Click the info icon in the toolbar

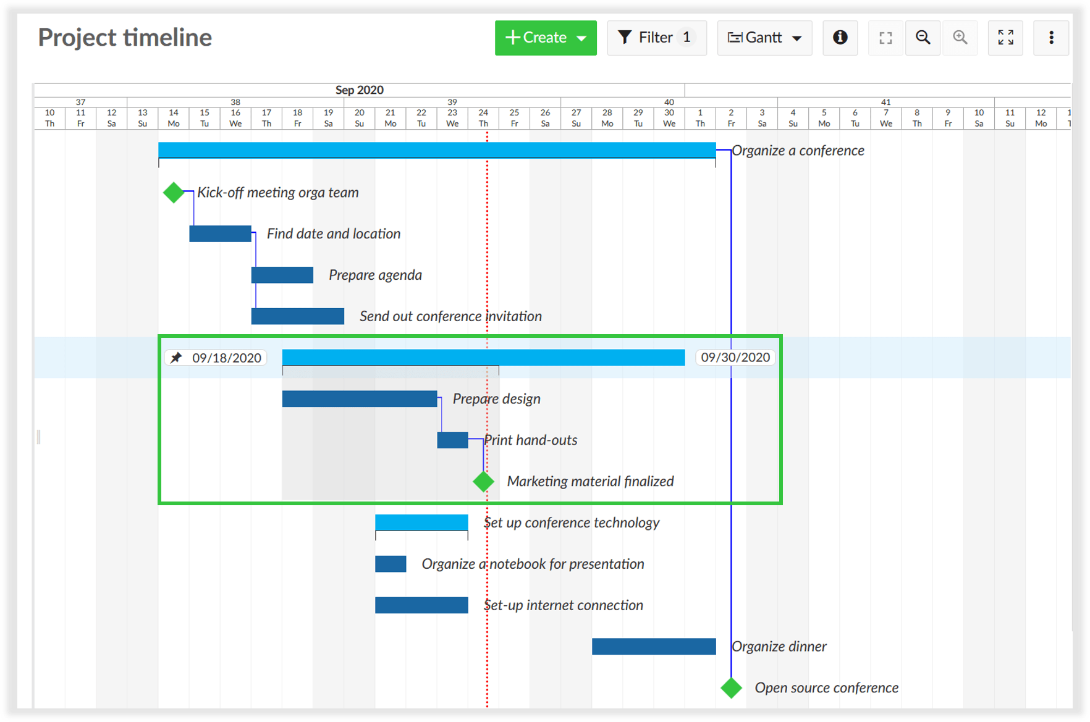[x=840, y=38]
